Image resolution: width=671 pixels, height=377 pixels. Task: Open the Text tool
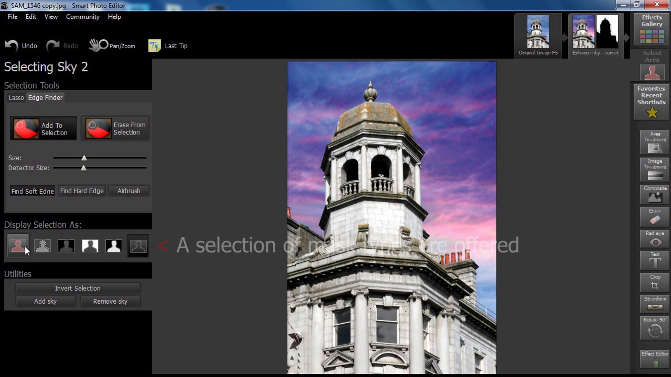tap(655, 260)
